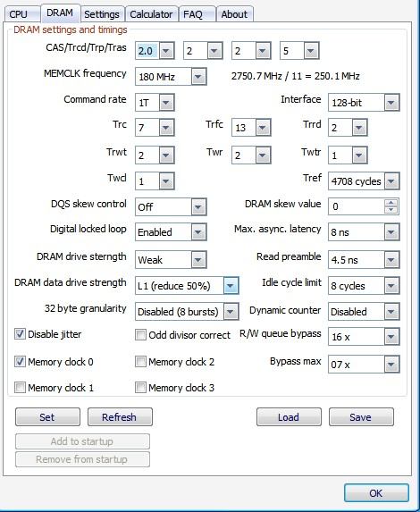The width and height of the screenshot is (420, 512).
Task: Decrease the DRAM skew value with down arrow
Action: coord(391,210)
